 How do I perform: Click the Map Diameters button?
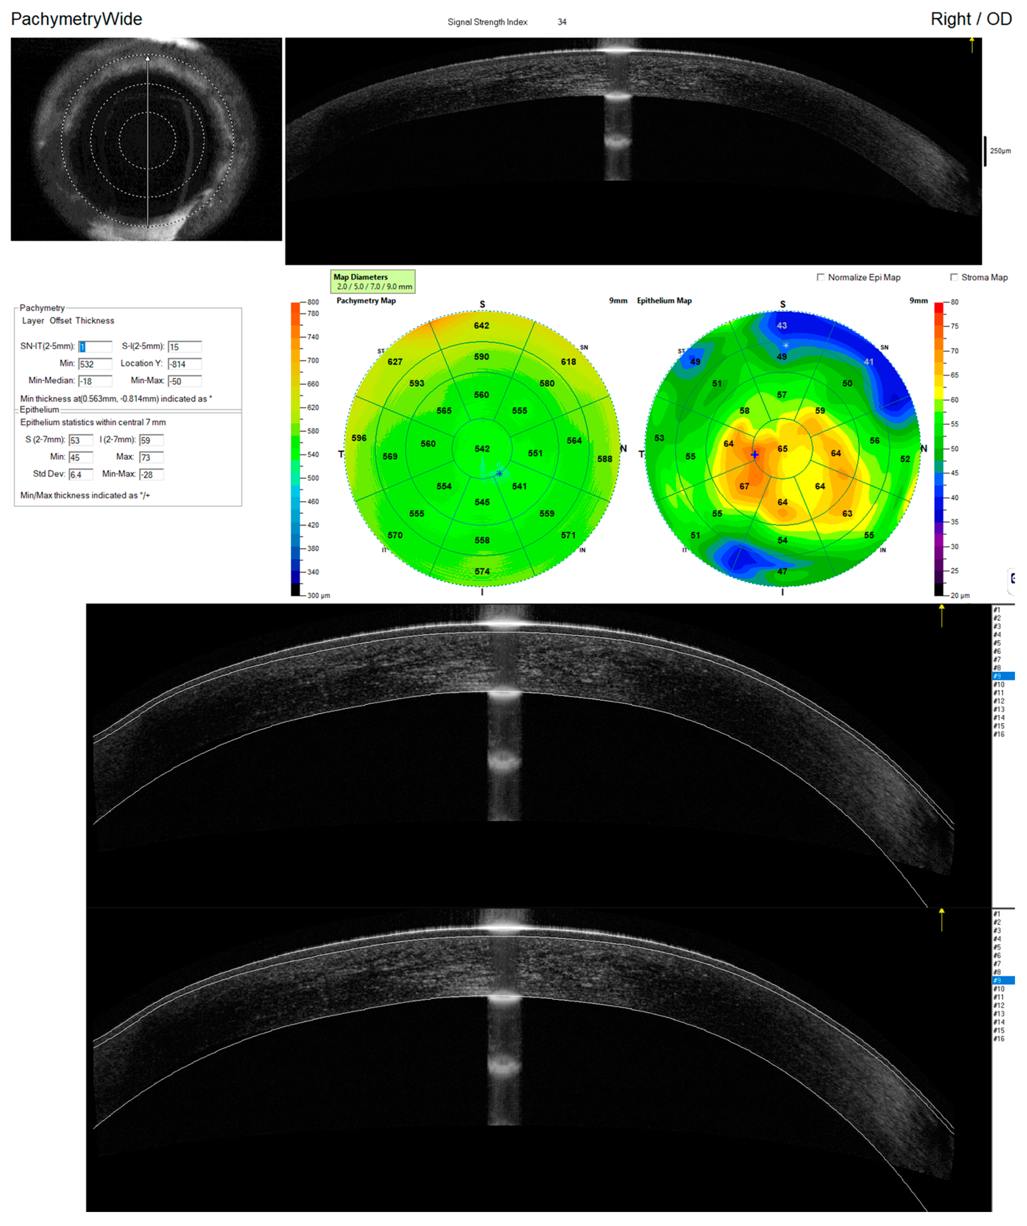(x=373, y=281)
